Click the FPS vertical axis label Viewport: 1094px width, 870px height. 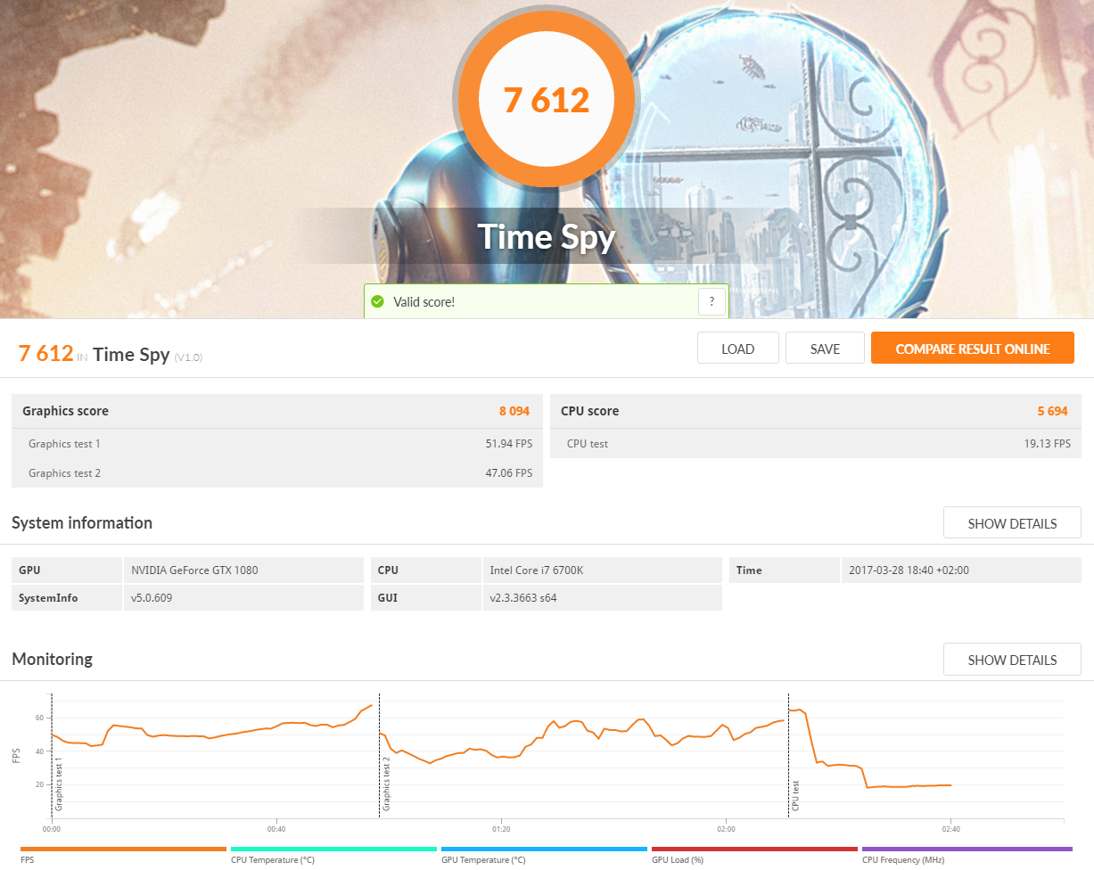click(16, 756)
